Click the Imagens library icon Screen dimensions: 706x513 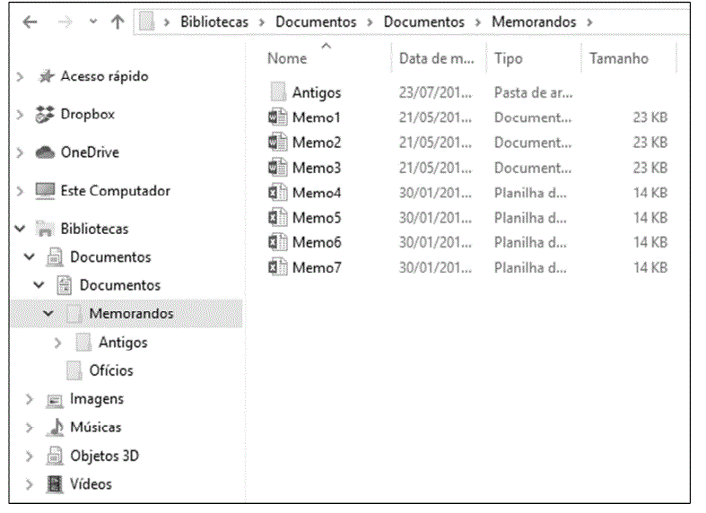tap(55, 400)
